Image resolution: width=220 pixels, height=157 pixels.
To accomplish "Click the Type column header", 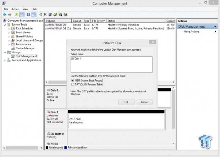I will point(87,21).
